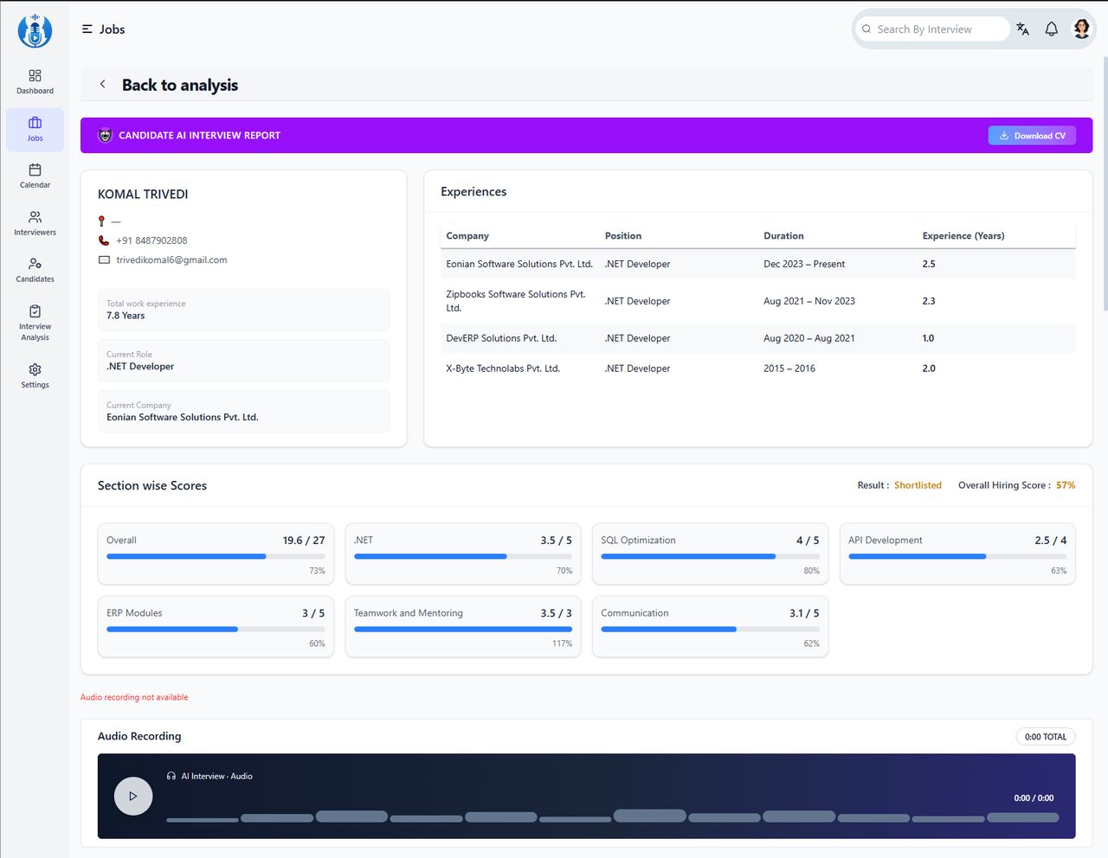The image size is (1108, 858).
Task: Click the Back to analysis link
Action: [x=180, y=85]
